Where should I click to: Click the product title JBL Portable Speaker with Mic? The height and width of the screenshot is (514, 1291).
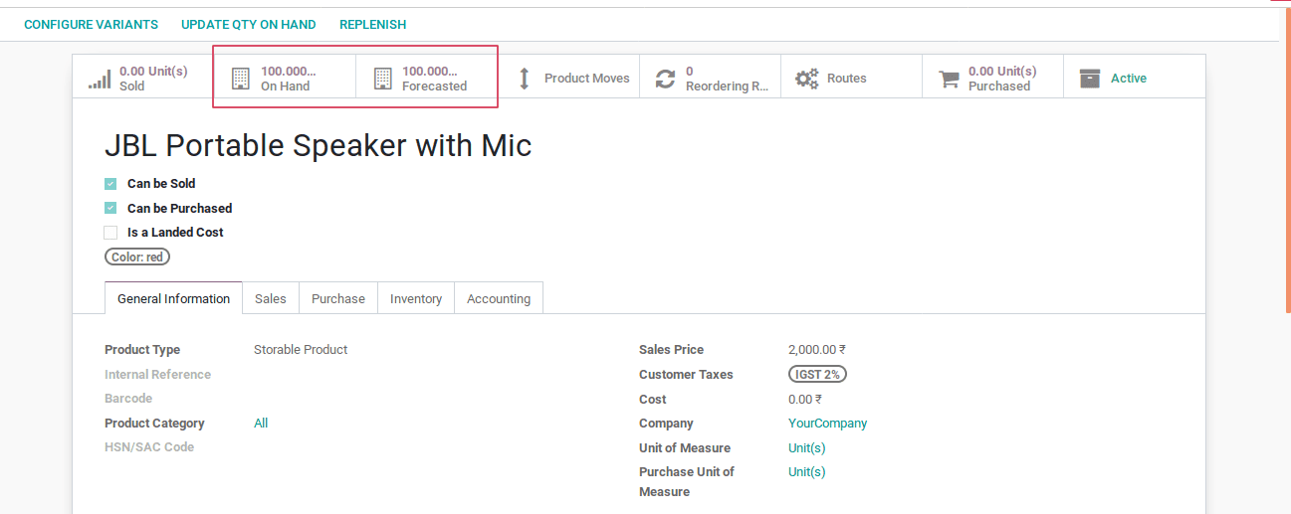[319, 146]
